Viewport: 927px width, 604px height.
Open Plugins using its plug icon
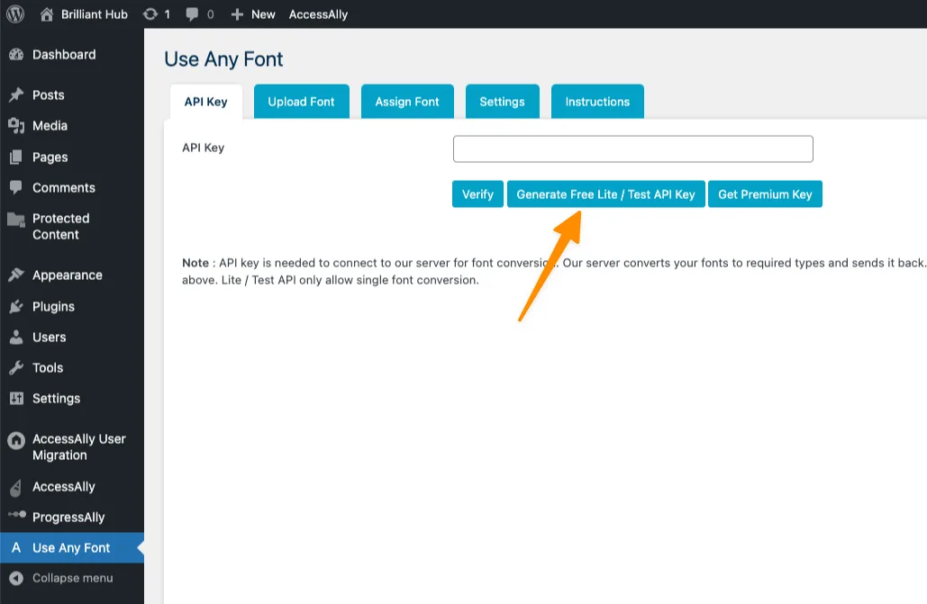tap(20, 306)
